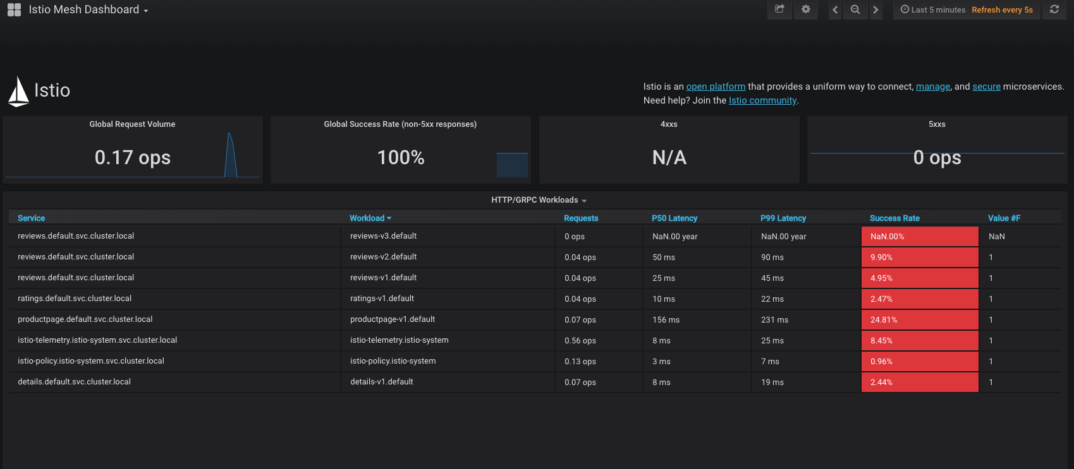1074x469 pixels.
Task: Open the 4xxs panel title menu
Action: (x=669, y=124)
